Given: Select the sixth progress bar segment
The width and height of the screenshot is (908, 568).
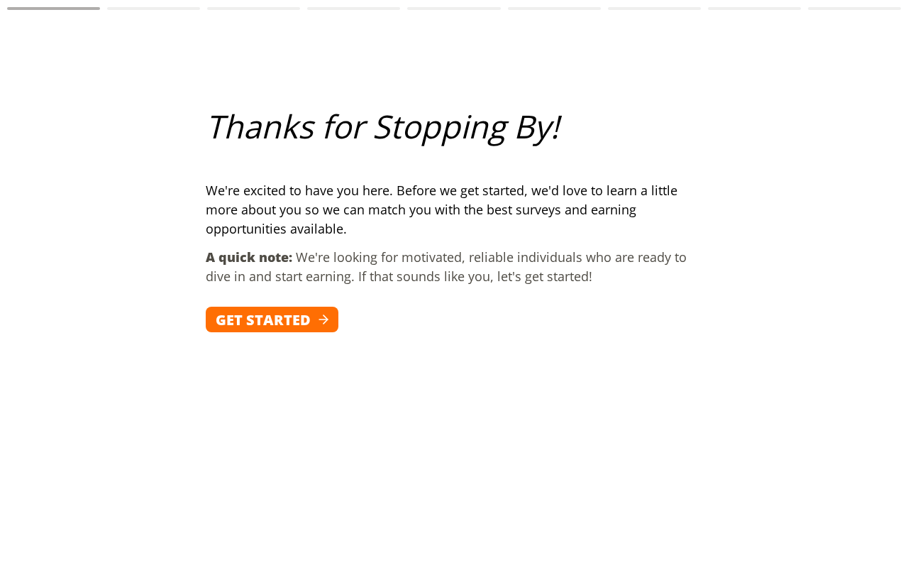Looking at the screenshot, I should [554, 9].
